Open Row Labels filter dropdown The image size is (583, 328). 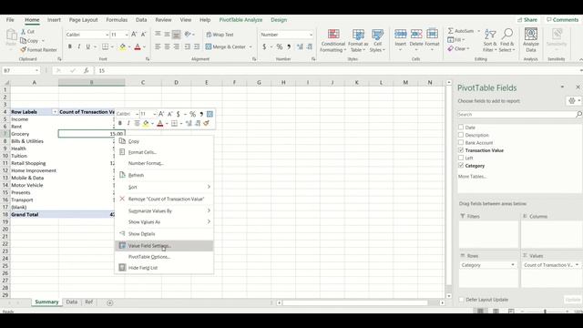[x=55, y=112]
